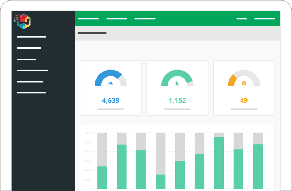The height and width of the screenshot is (191, 292).
Task: Click the 1,152 value
Action: pos(177,101)
